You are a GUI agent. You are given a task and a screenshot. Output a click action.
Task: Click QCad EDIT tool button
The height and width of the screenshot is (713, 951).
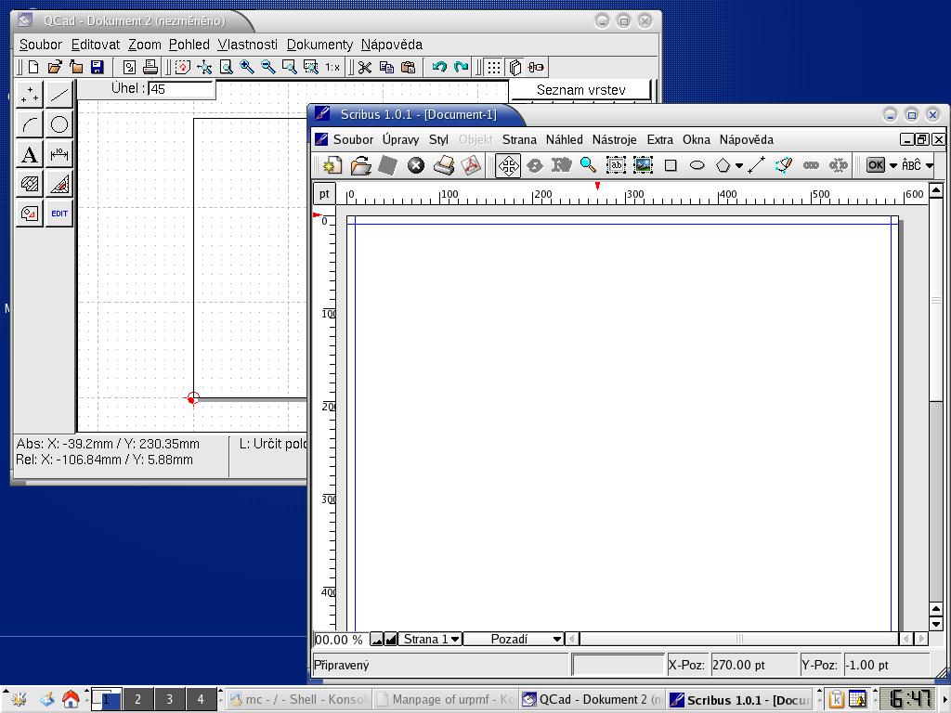pos(59,214)
